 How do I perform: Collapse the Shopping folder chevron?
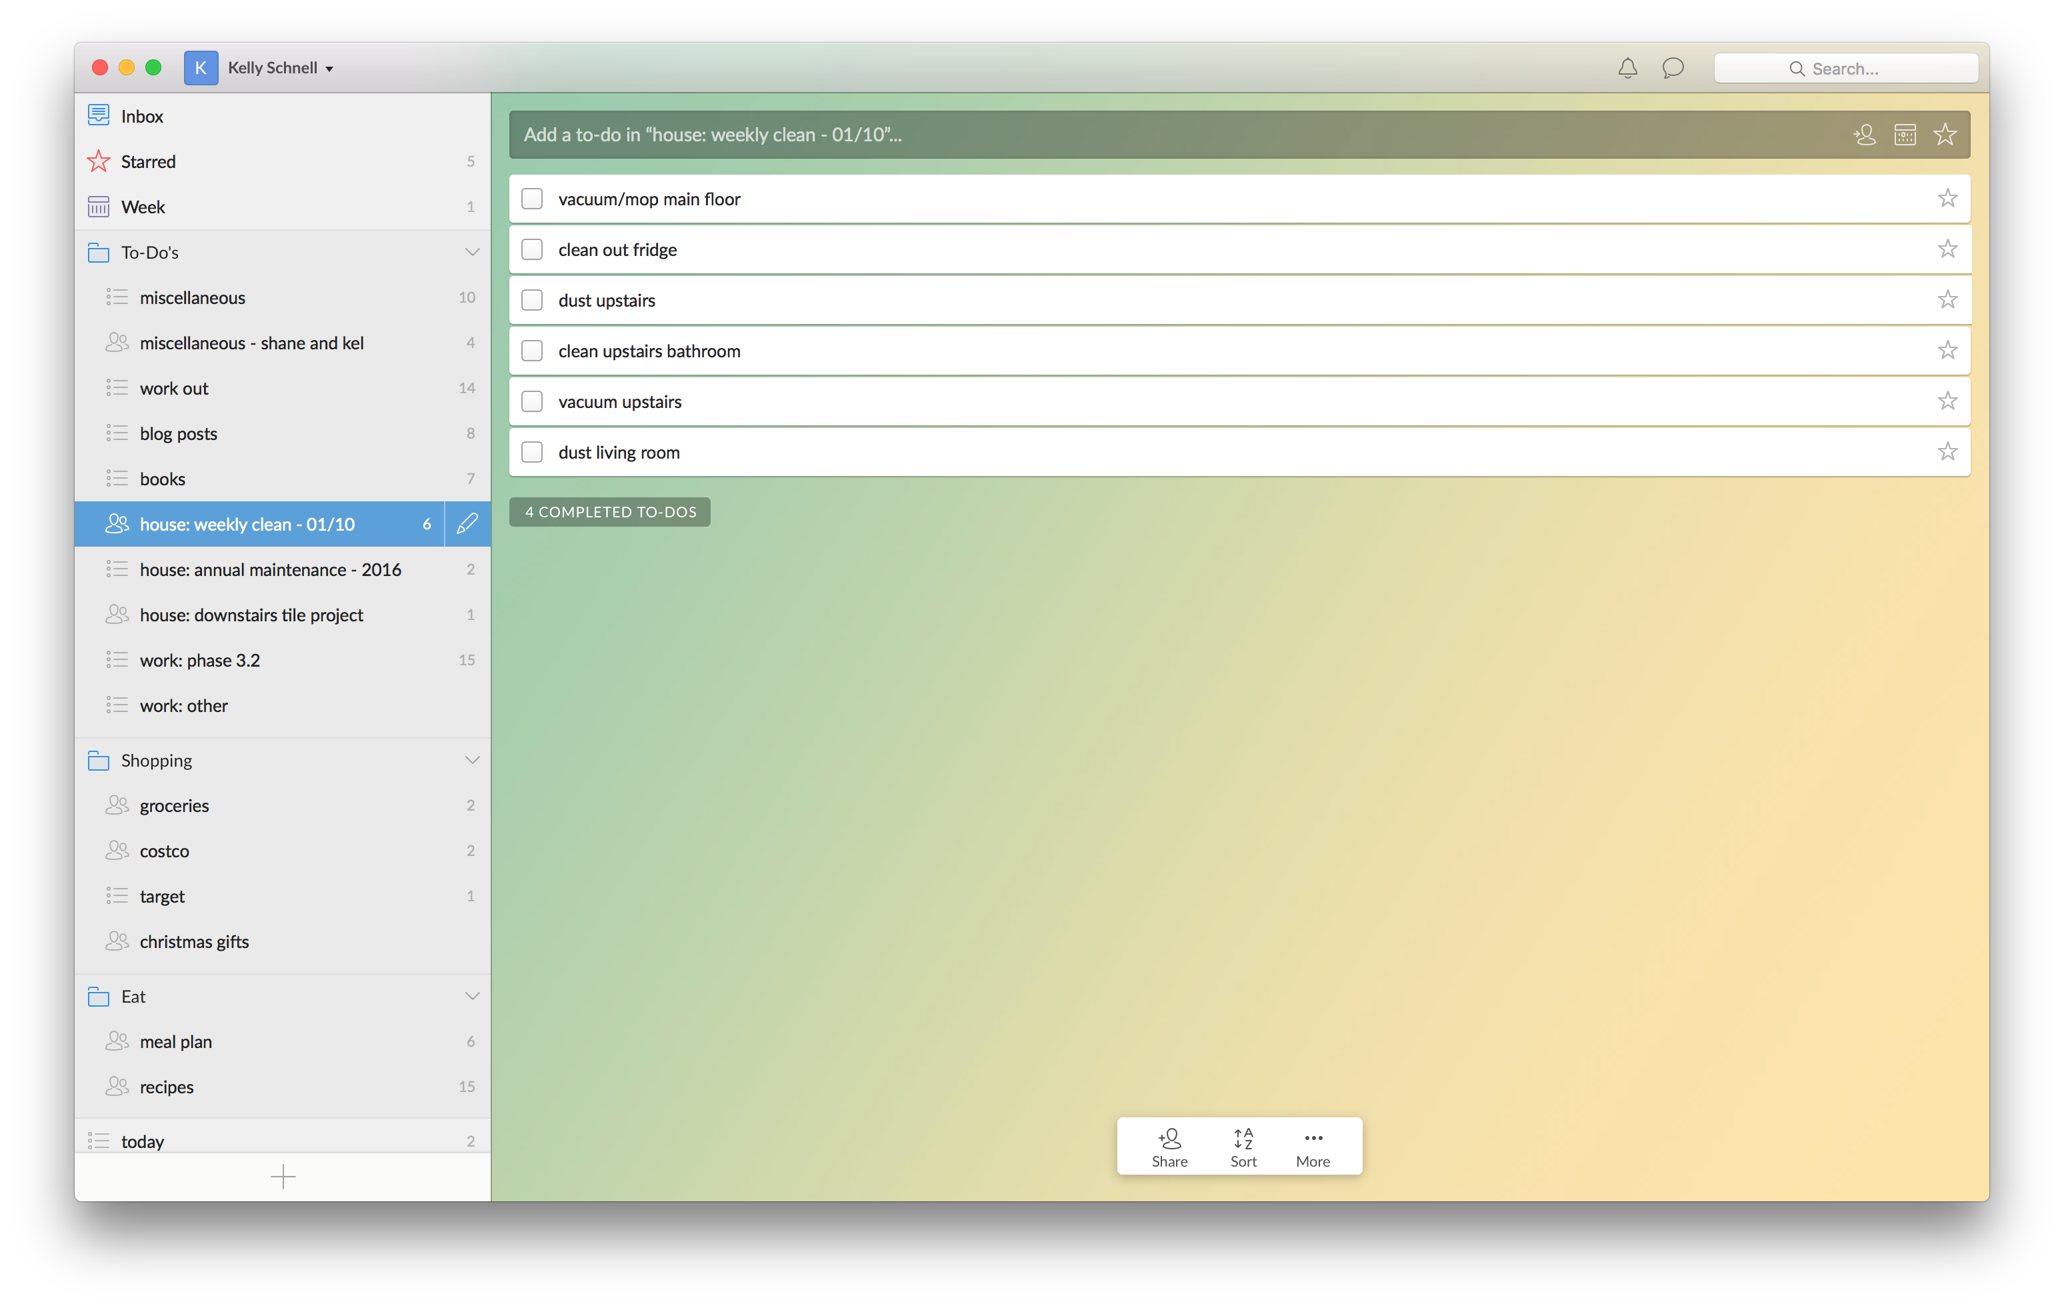click(471, 760)
